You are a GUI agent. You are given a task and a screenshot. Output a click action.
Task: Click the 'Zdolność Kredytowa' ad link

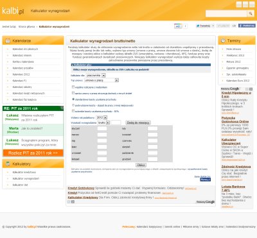click(x=236, y=166)
